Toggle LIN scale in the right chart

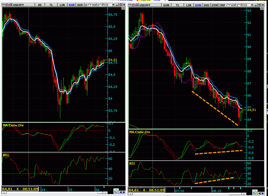[189, 5]
